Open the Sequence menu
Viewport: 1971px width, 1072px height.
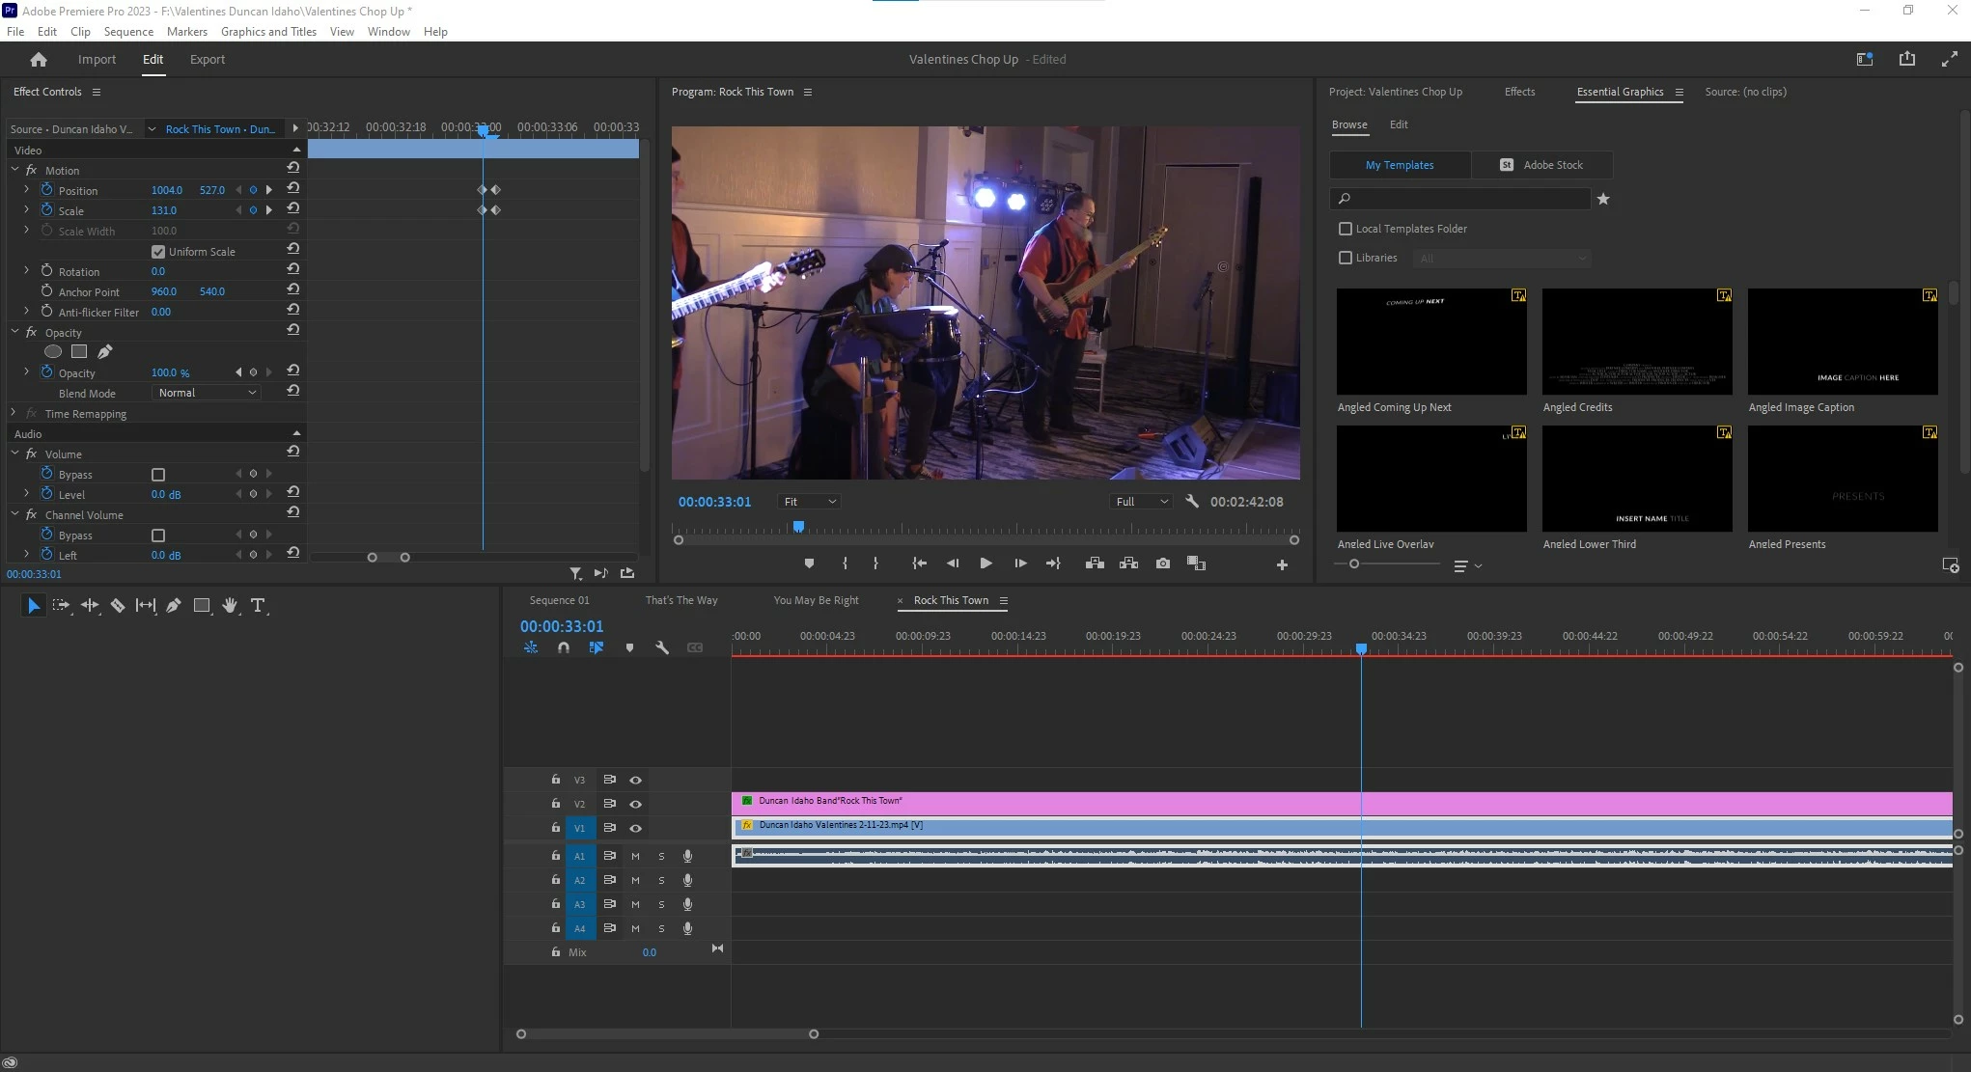coord(128,32)
